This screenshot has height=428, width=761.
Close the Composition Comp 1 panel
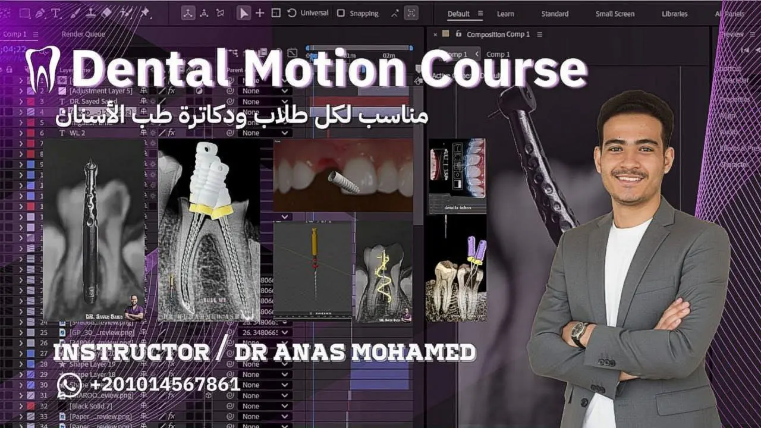[435, 34]
